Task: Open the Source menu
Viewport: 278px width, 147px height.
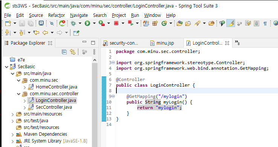Action: (36, 15)
